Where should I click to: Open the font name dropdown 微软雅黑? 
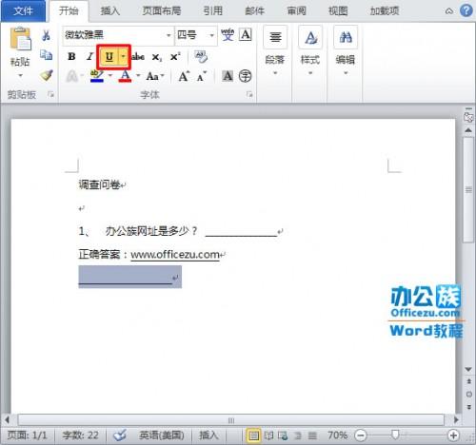[169, 35]
